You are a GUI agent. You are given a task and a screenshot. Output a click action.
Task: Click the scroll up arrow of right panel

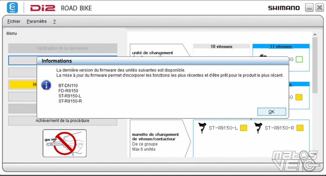point(315,34)
